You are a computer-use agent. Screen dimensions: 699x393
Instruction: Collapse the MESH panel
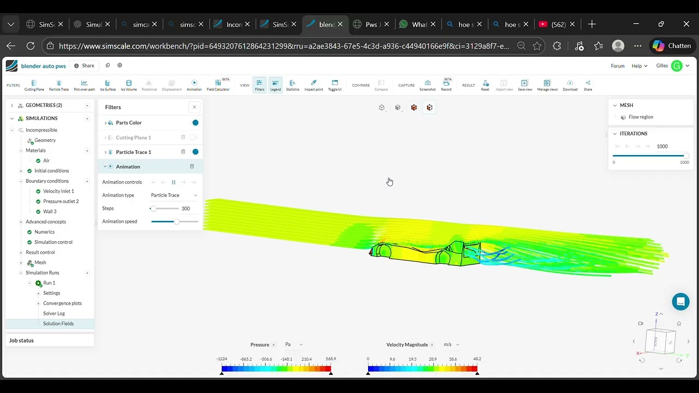[615, 105]
